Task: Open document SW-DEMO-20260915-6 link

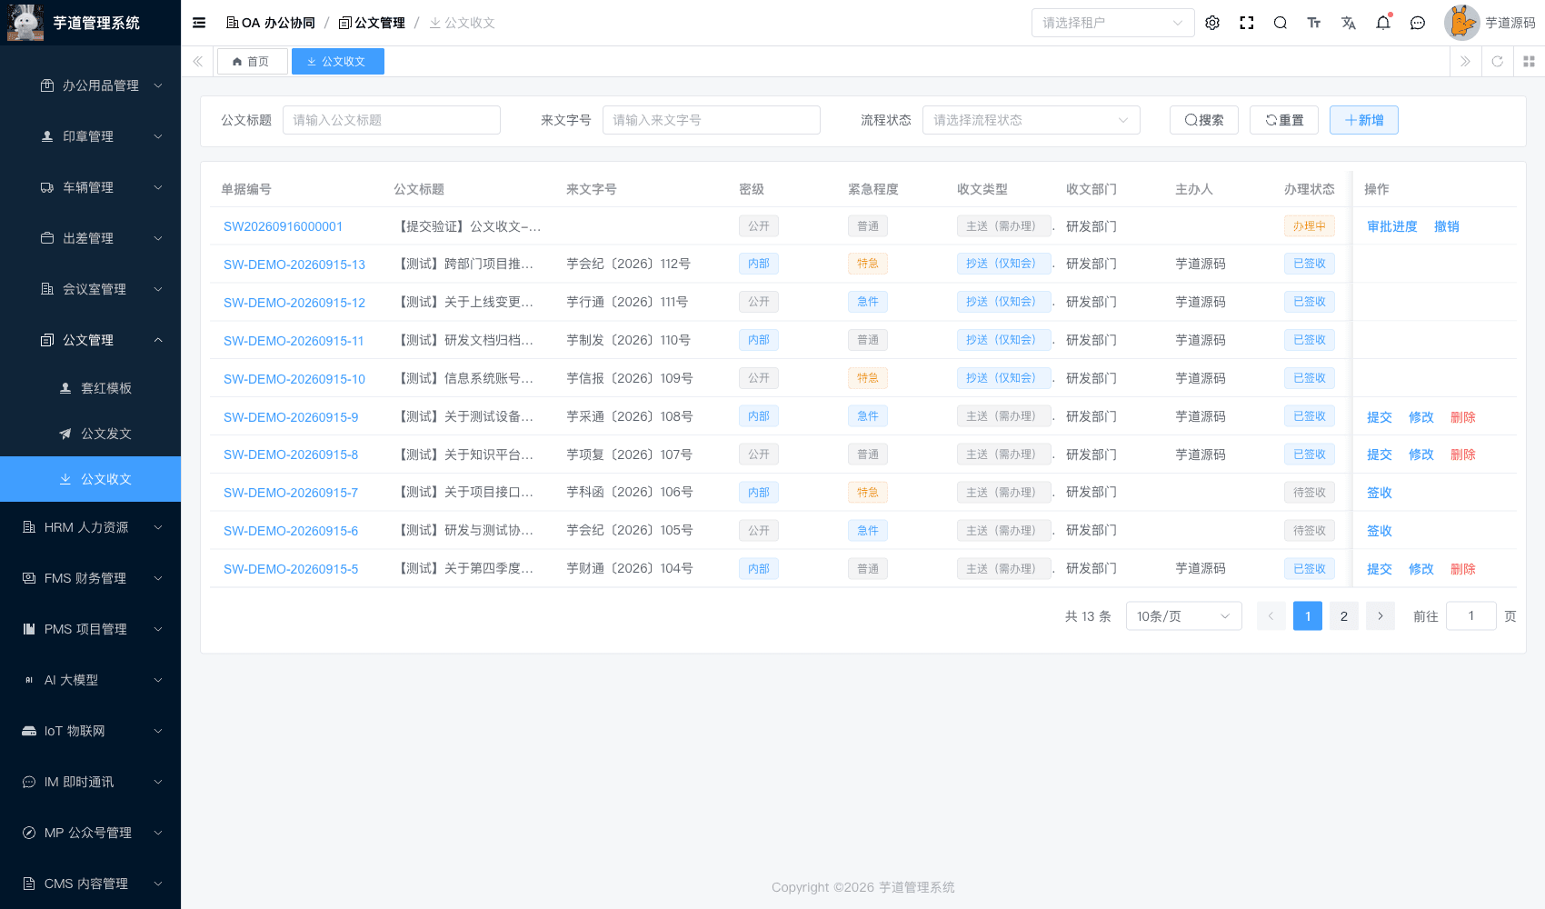Action: pyautogui.click(x=291, y=531)
